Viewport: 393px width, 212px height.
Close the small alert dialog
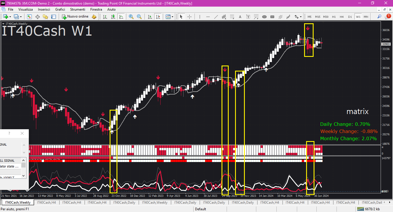point(22,133)
